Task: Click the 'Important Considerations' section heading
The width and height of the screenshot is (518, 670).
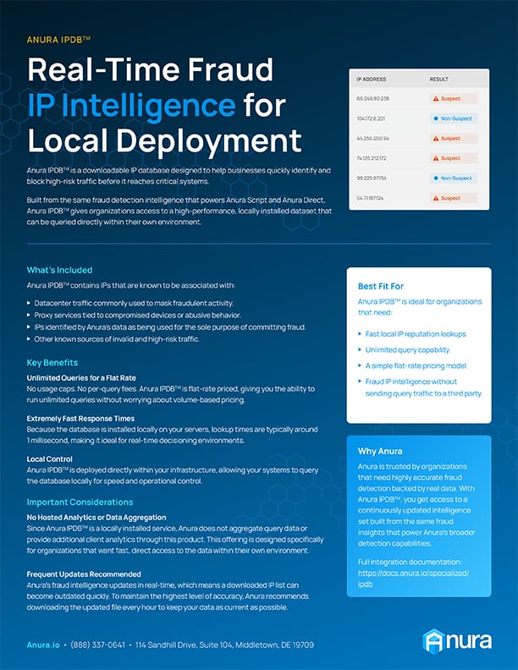Action: click(80, 502)
